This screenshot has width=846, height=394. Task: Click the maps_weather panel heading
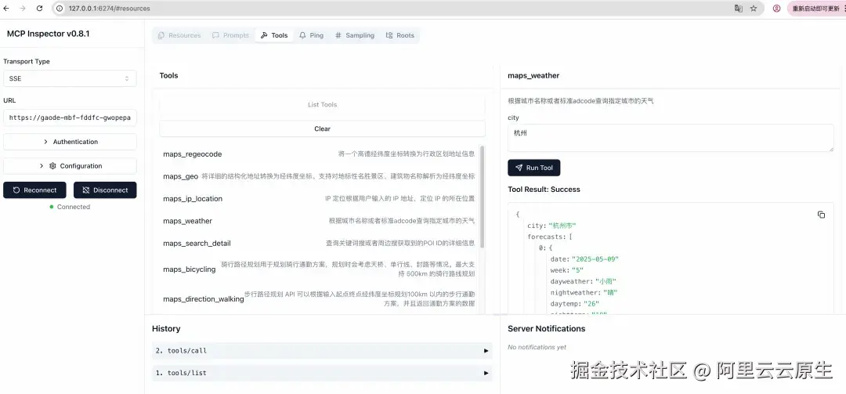(533, 75)
